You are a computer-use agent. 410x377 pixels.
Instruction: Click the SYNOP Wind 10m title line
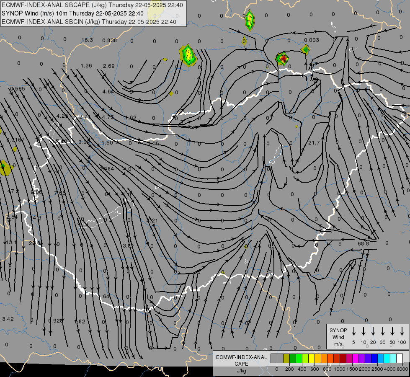tap(72, 13)
